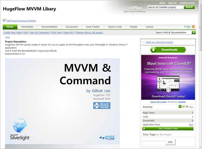The image size is (202, 149).
Task: Click the favorite star icon
Action: pos(144,42)
